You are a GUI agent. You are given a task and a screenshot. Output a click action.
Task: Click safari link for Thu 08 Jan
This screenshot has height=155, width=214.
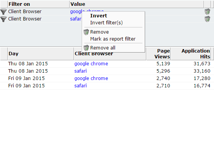tap(80, 71)
